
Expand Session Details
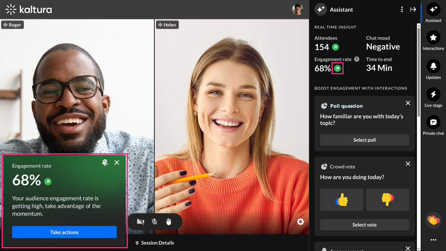pyautogui.click(x=154, y=243)
